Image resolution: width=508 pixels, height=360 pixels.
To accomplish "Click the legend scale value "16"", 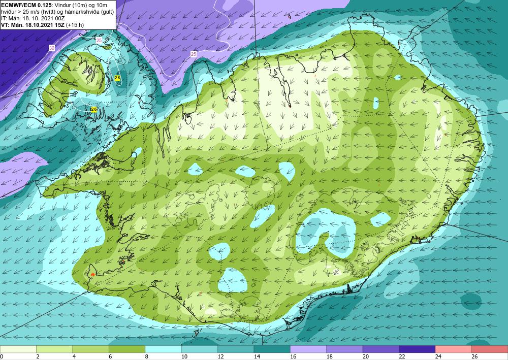I will 293,356.
